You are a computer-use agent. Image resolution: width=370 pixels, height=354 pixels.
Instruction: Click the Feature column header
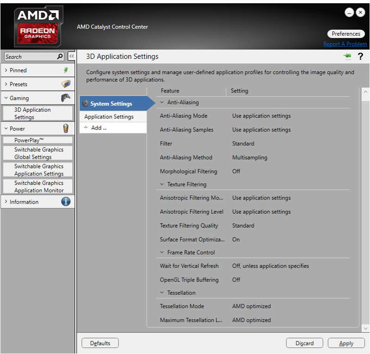tap(170, 91)
